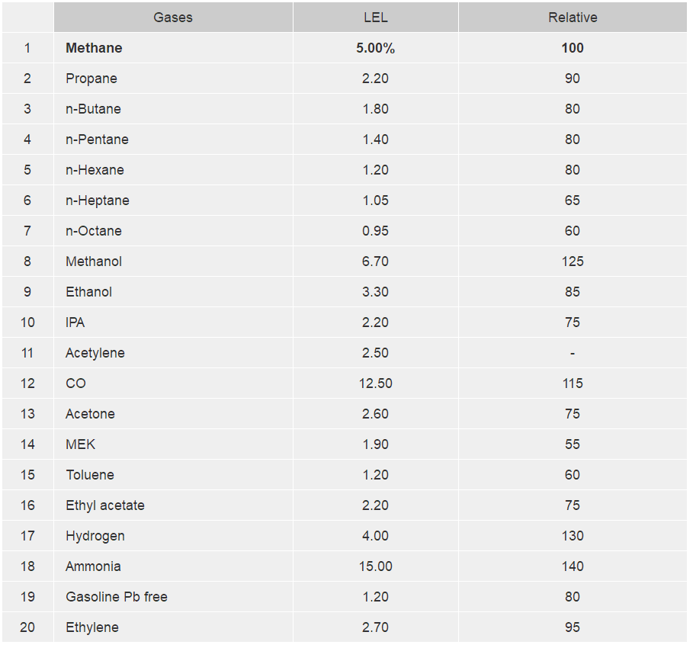Select the Gasoline Pb free cell
The height and width of the screenshot is (648, 693).
[x=117, y=597]
